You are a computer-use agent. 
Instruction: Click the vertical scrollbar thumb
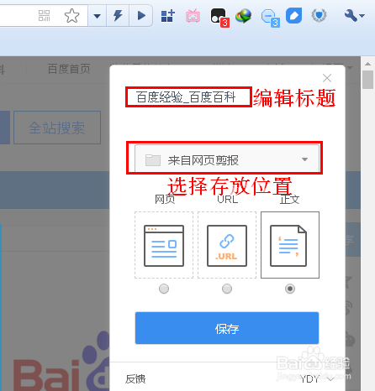point(367,80)
